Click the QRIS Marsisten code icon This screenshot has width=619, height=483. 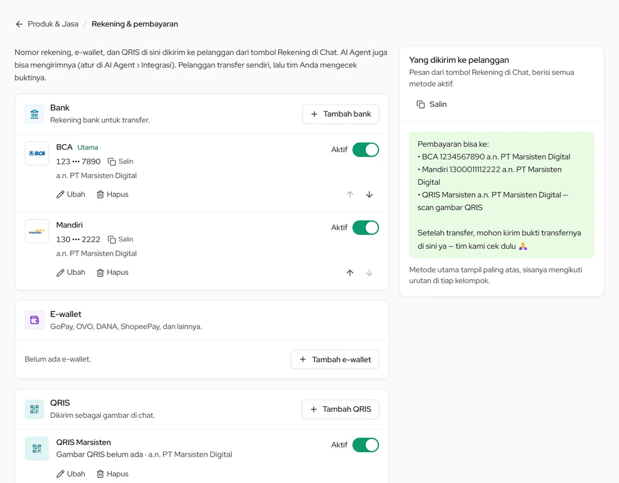(37, 449)
